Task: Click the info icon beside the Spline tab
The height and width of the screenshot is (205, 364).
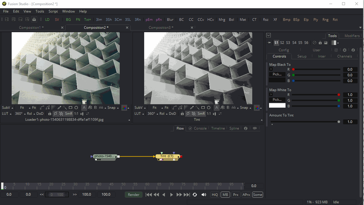Action: [246, 128]
